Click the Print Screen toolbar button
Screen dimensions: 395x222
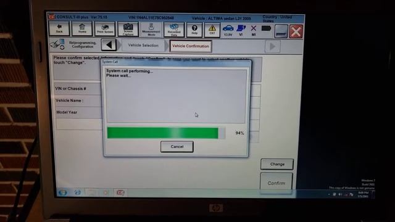[x=105, y=29]
